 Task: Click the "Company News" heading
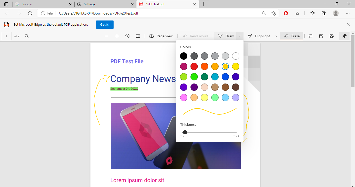click(x=143, y=79)
